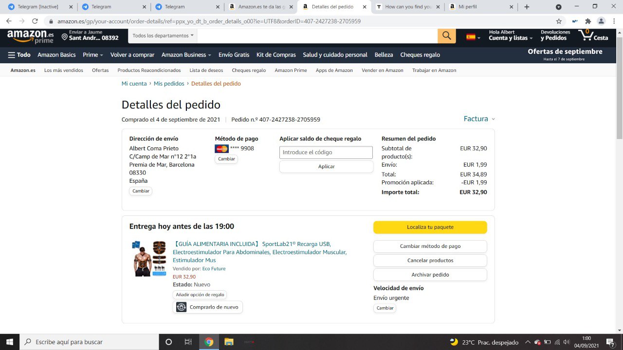Click the Cheques regalo nav item
Screen dimensions: 623x350
[x=420, y=55]
